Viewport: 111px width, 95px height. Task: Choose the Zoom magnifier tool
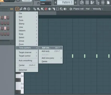click(61, 9)
